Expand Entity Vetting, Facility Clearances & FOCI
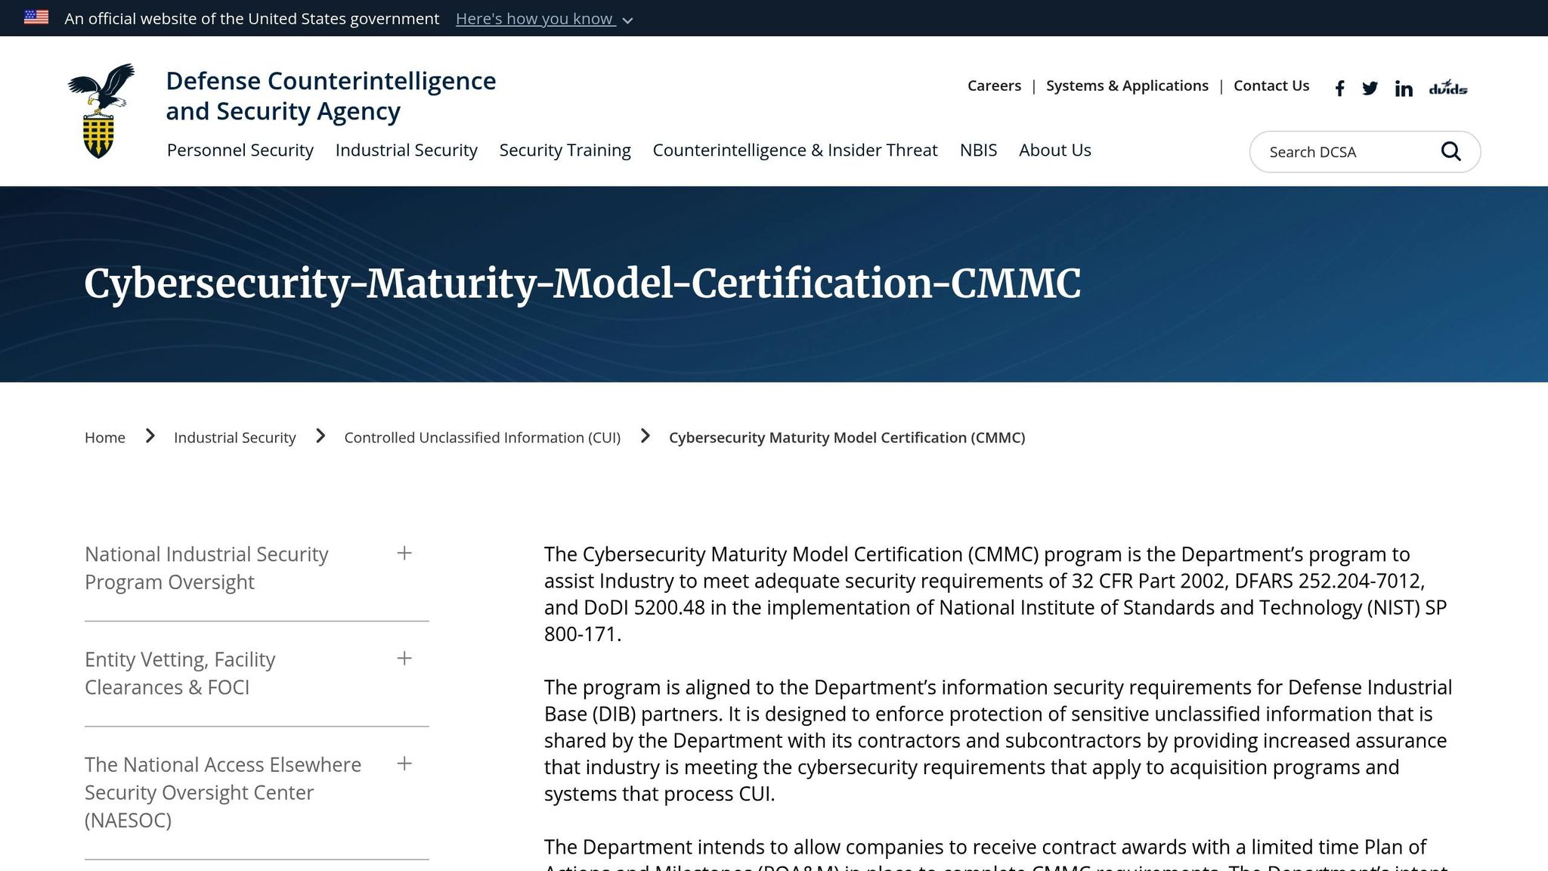1548x871 pixels. coord(404,659)
